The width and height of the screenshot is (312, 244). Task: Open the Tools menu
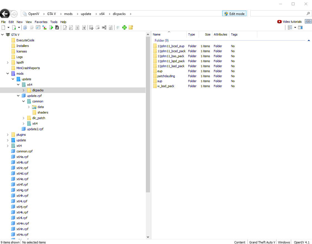54,22
